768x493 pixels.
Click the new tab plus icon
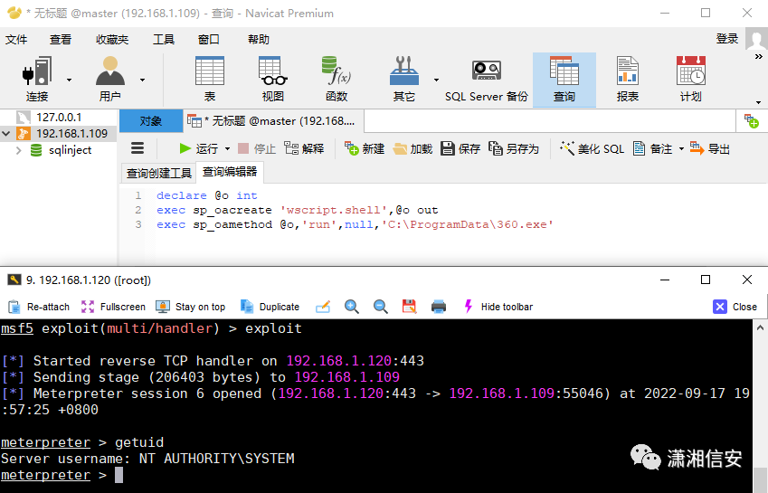[752, 121]
